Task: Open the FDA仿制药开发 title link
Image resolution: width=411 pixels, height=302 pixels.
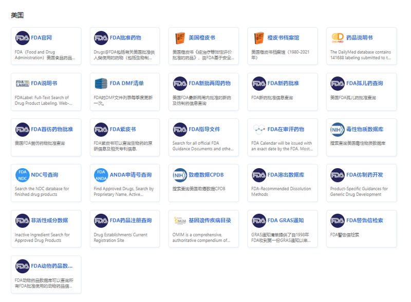Action: 365,175
